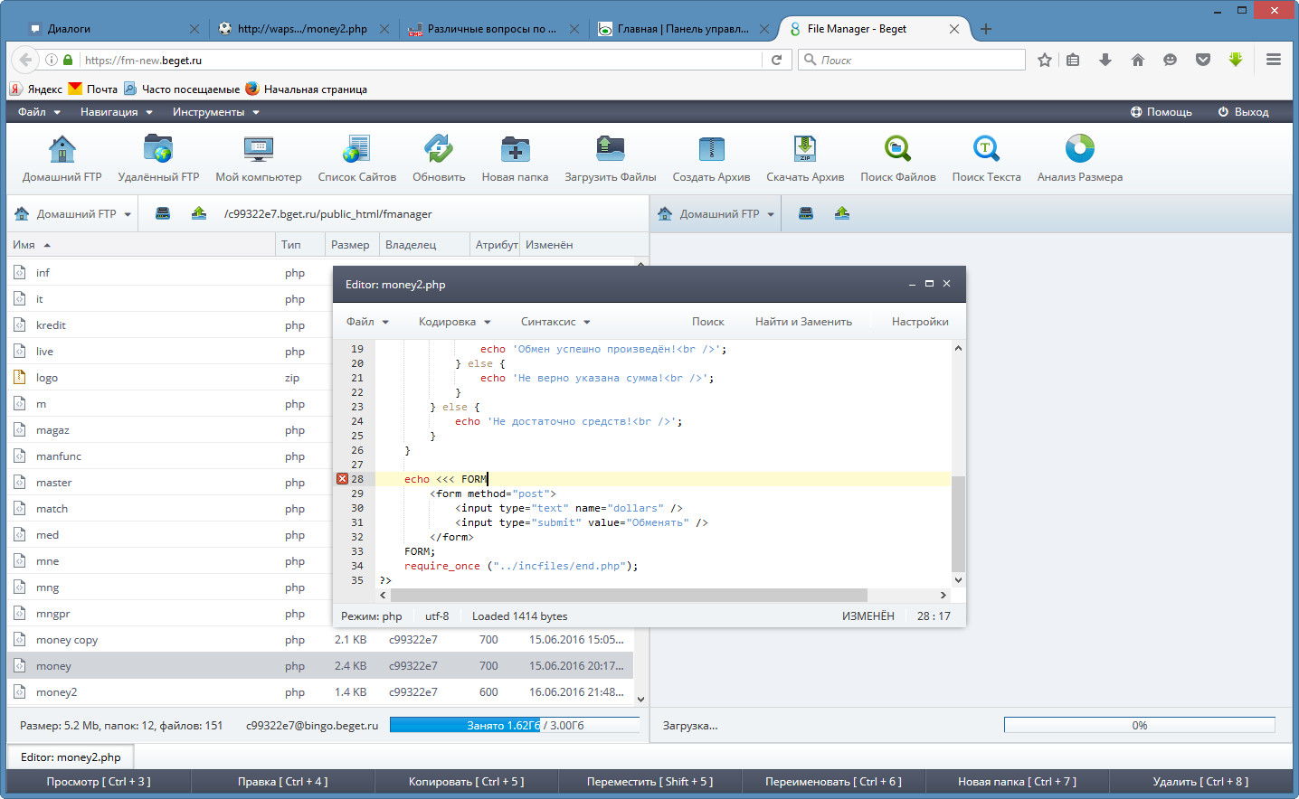Click the editor's horizontal scrollbar
Screen dimensions: 1299x799
(629, 596)
